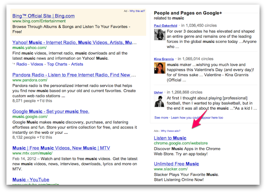Image resolution: width=266 pixels, height=193 pixels.
Task: Click the www.pandora.com/ green URL
Action: [x=30, y=80]
